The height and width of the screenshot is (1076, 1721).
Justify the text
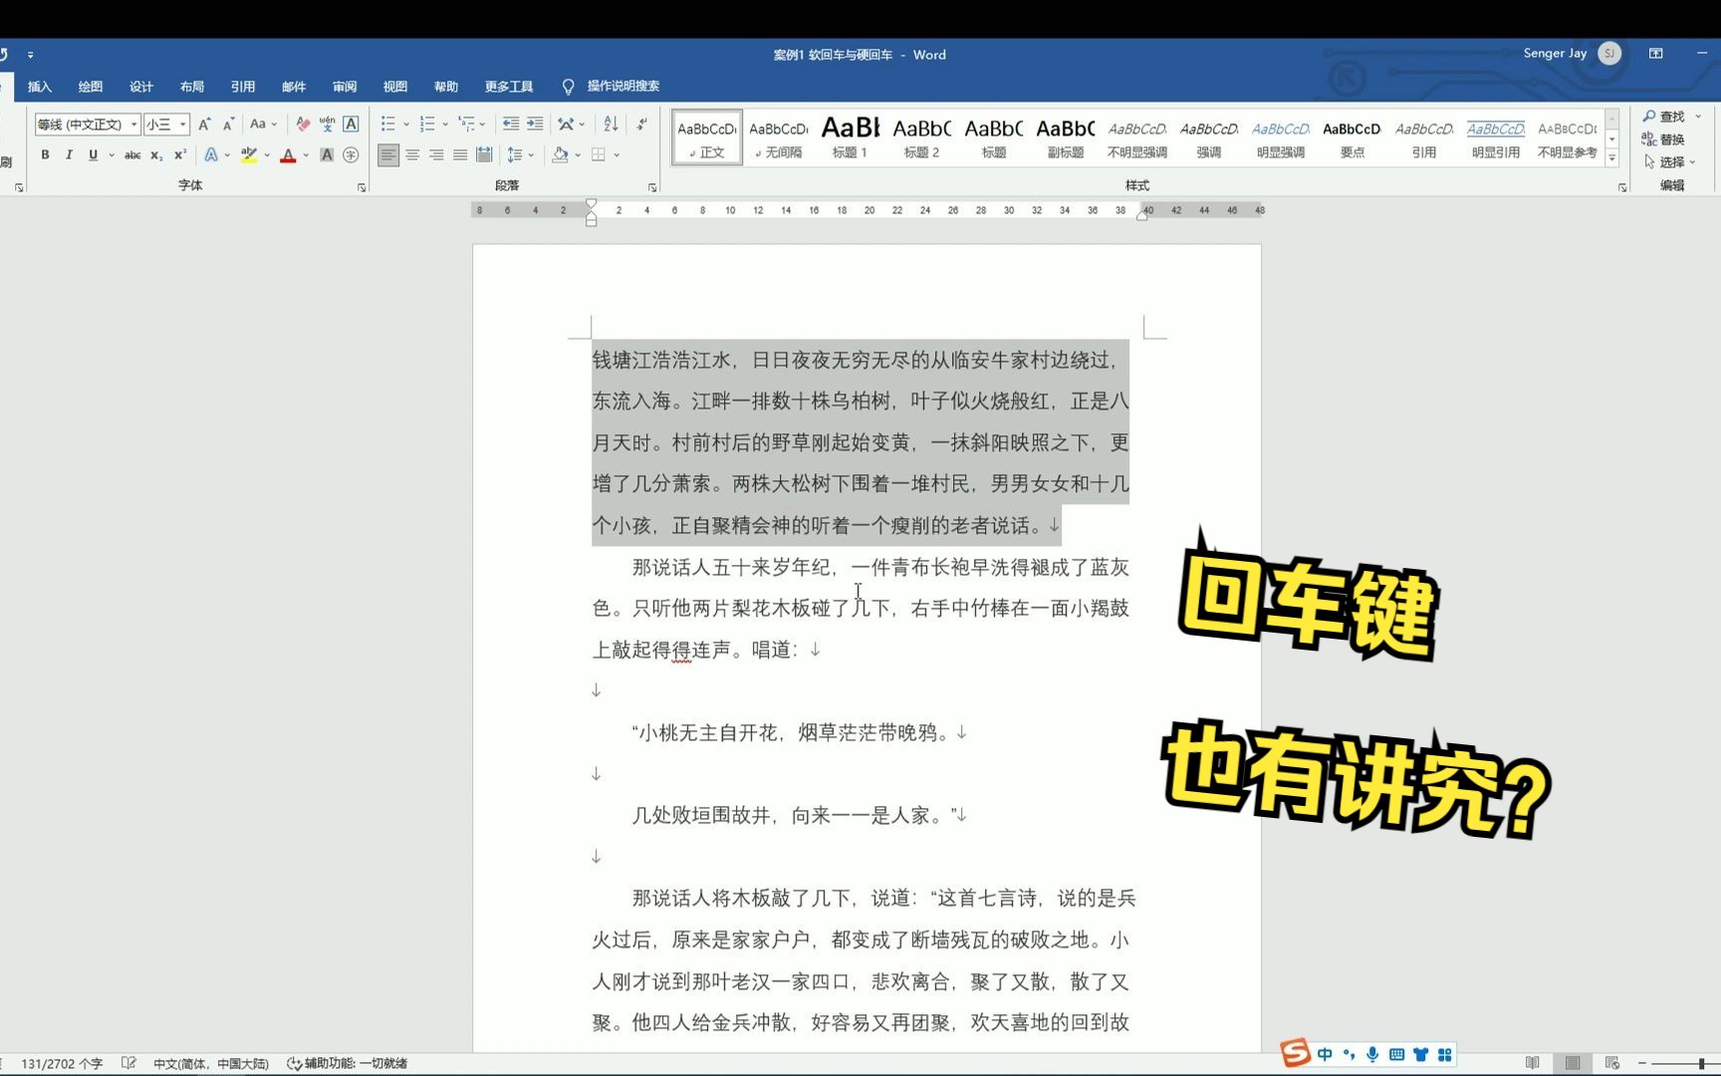pos(460,154)
